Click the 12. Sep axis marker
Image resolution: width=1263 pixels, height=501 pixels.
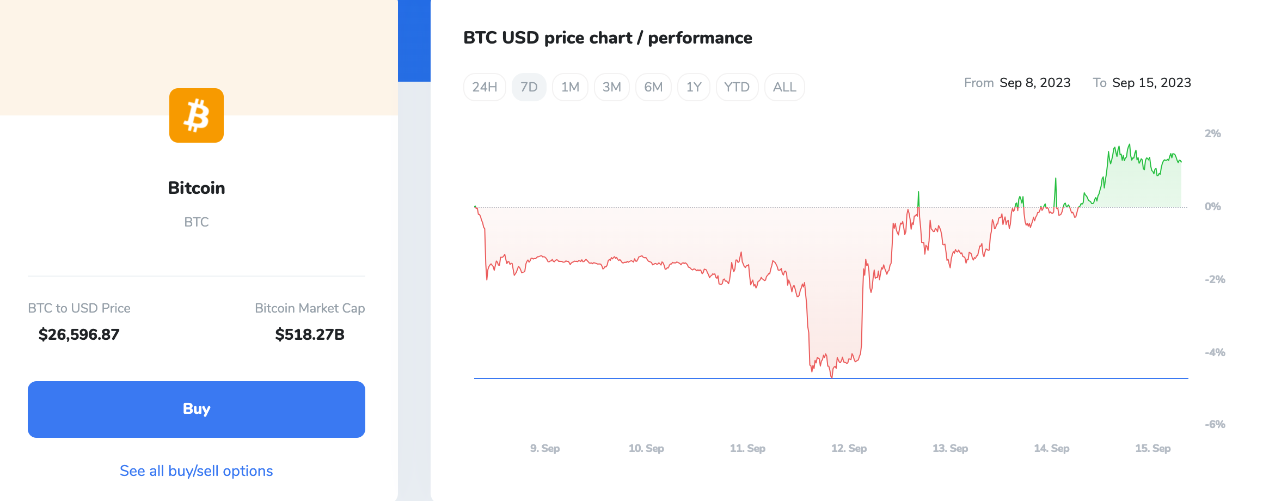[x=849, y=448]
